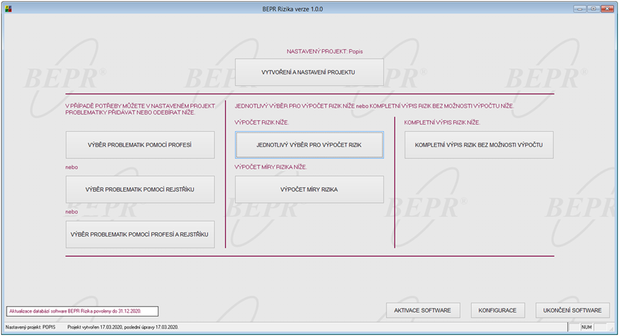Click 'V PŘÍPADĚ POTŘEBY MŮŽETE' instruction text
This screenshot has width=619, height=336.
140,109
